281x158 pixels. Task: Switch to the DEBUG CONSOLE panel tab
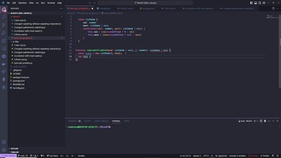(101, 121)
